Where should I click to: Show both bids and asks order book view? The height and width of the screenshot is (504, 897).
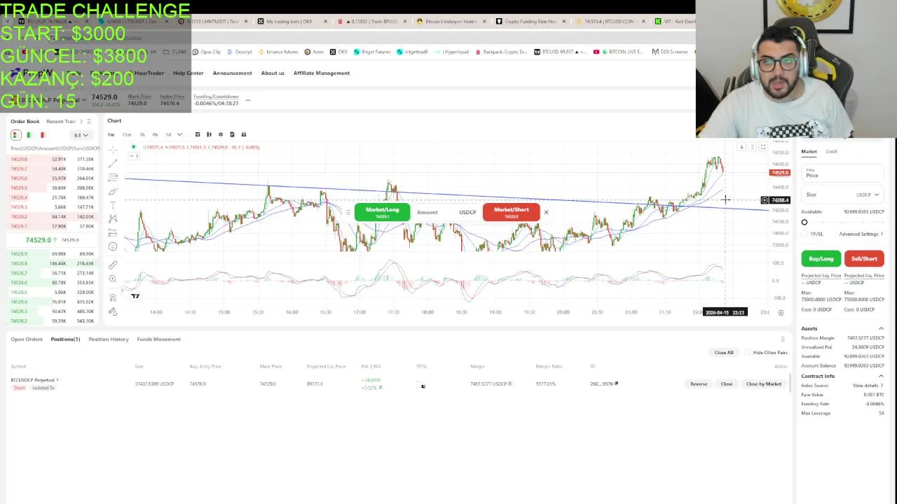click(x=16, y=135)
